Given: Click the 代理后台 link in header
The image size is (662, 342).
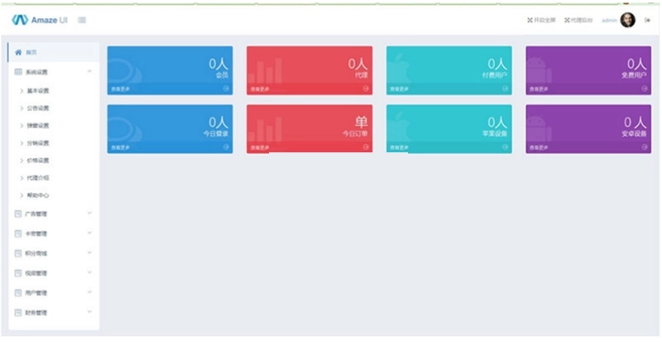Looking at the screenshot, I should (578, 21).
